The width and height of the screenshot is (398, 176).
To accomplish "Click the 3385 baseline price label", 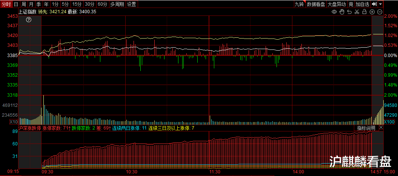I will tap(13, 56).
